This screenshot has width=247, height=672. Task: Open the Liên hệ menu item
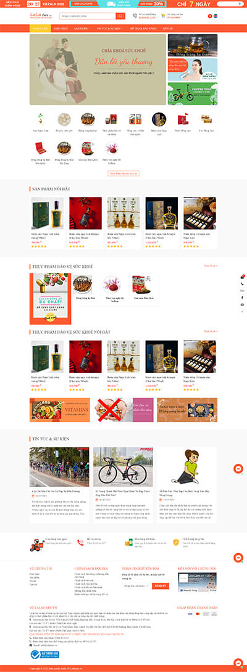[167, 28]
